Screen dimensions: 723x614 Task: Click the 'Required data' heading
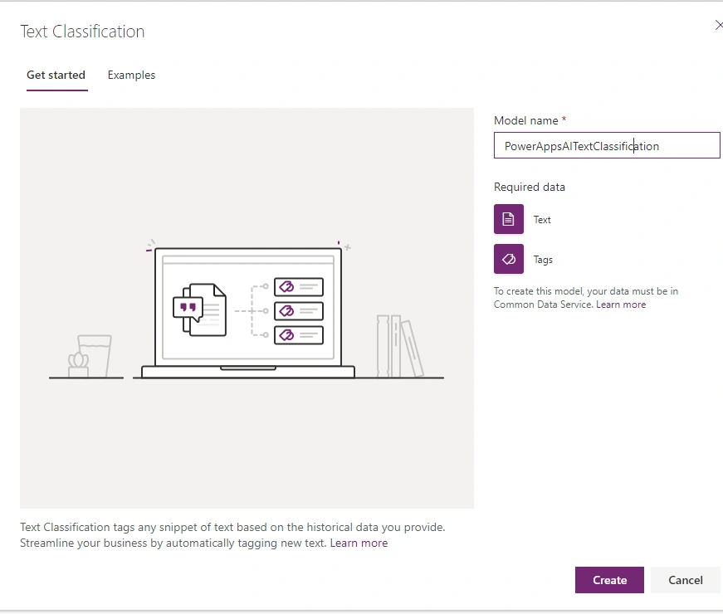[x=530, y=187]
